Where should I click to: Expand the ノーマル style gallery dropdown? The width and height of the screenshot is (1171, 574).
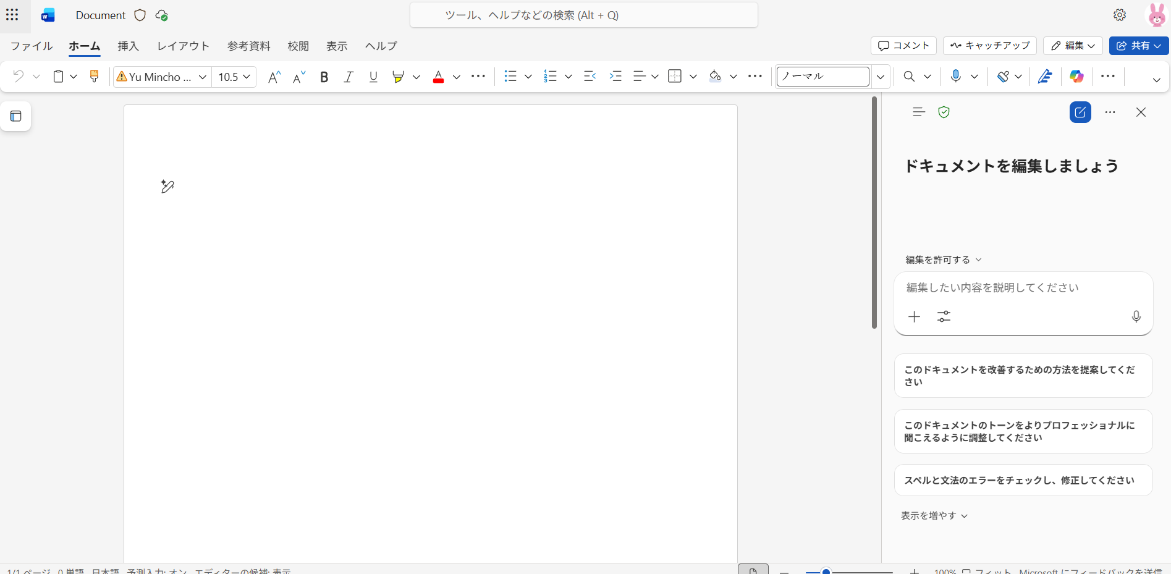(881, 77)
